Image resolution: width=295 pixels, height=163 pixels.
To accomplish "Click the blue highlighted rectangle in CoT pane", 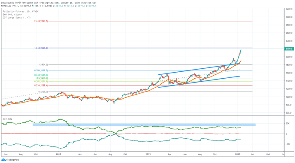I will click(144, 125).
